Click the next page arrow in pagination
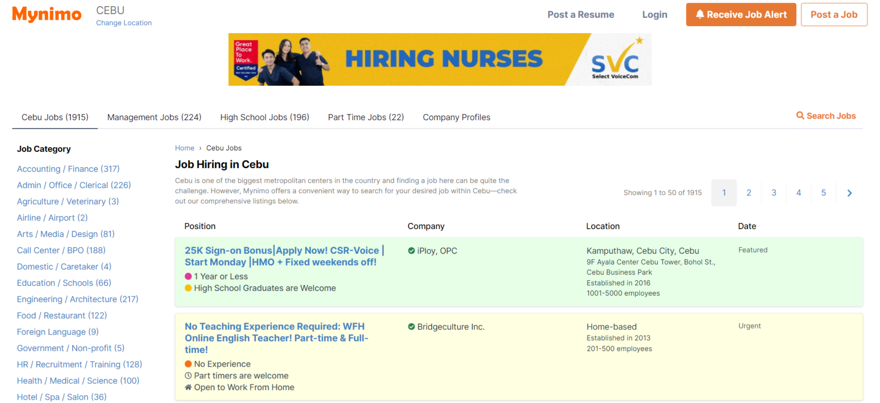 click(x=849, y=193)
